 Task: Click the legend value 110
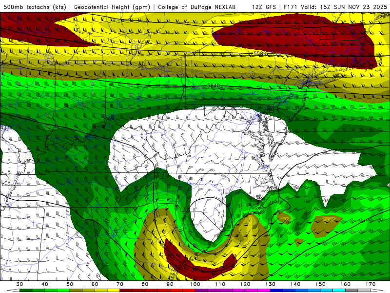pos(220,284)
